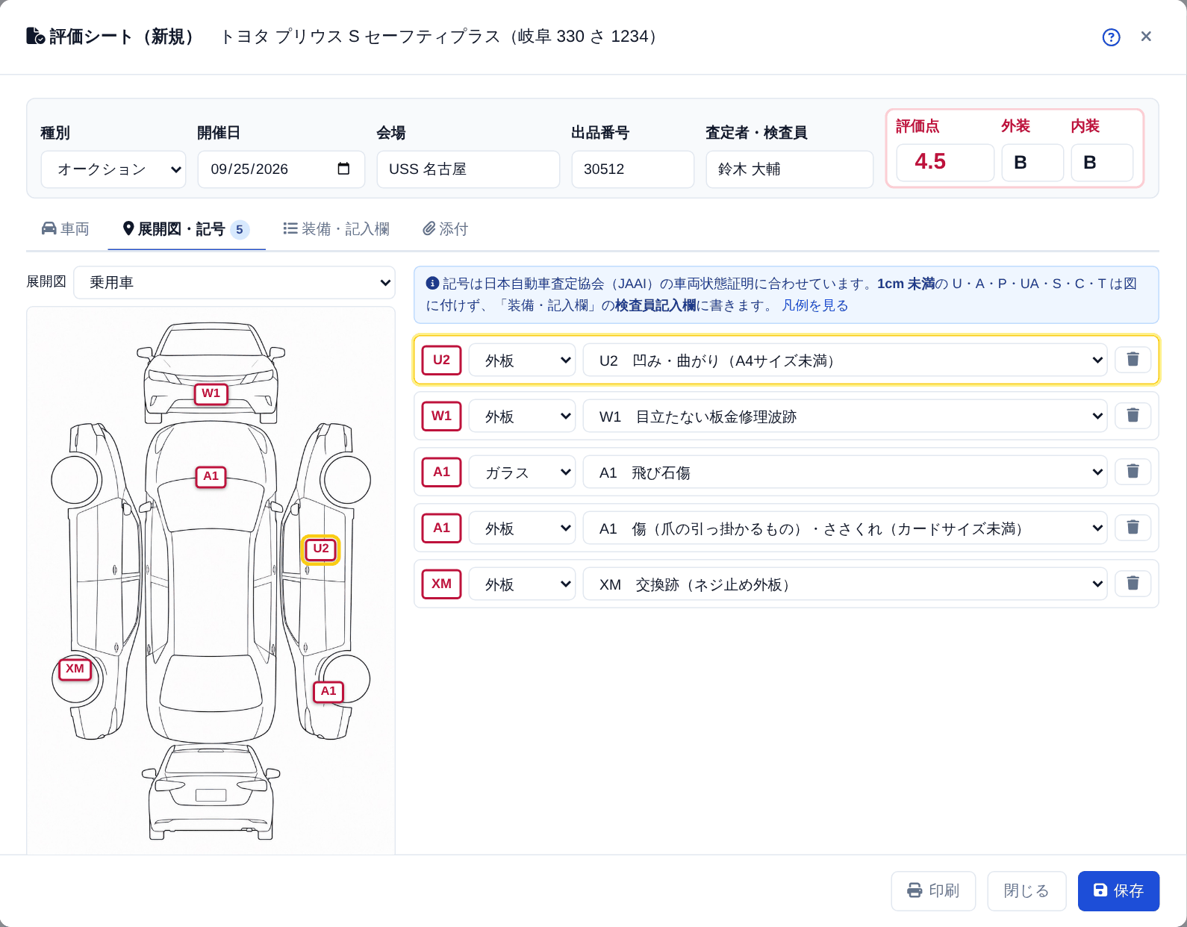
Task: Open the U2 凹み・曲がり description dropdown
Action: click(x=846, y=360)
